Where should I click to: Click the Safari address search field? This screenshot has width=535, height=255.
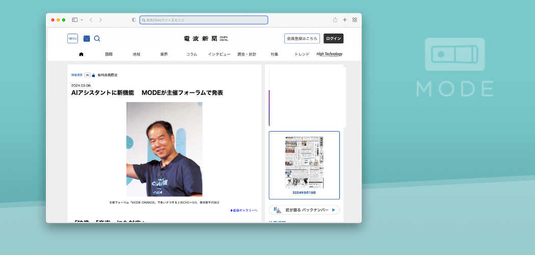[x=204, y=20]
